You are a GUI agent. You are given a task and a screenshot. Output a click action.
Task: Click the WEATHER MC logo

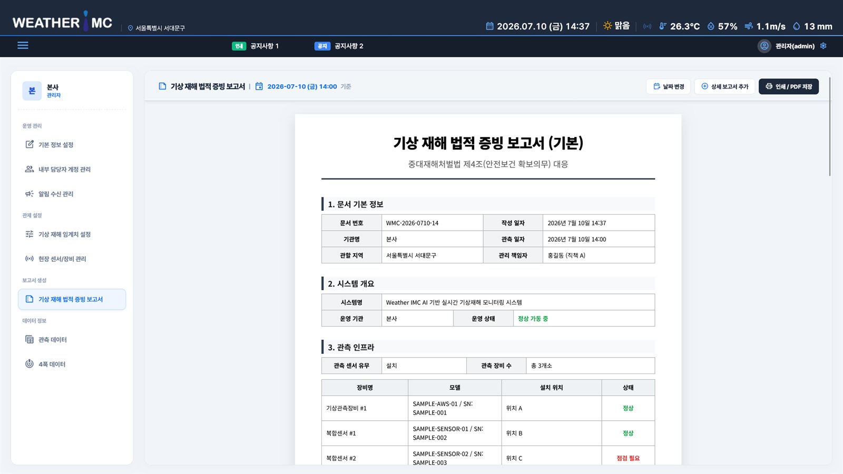[62, 22]
